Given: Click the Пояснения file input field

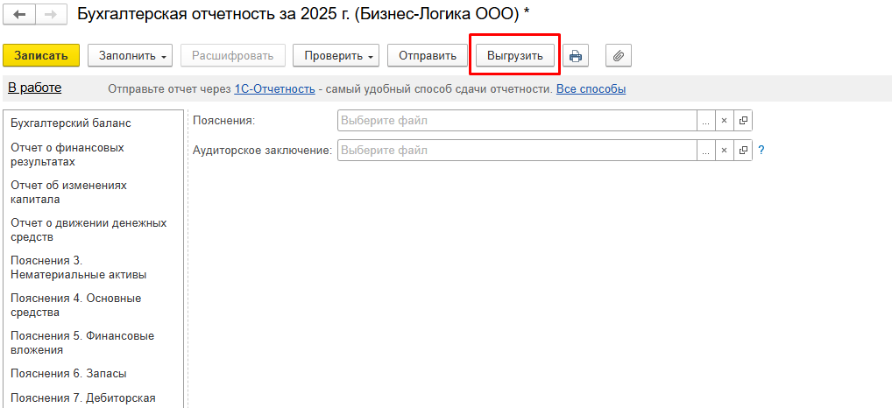Looking at the screenshot, I should coord(517,121).
